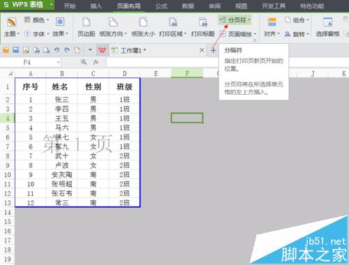The width and height of the screenshot is (349, 265).
Task: Open the 纸张方向 orientation dropdown
Action: [113, 27]
